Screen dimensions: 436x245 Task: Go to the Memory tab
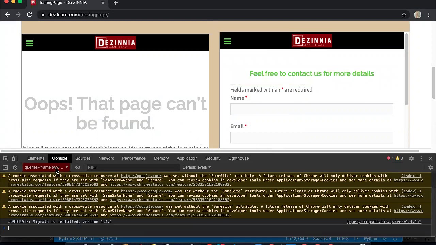(x=161, y=158)
